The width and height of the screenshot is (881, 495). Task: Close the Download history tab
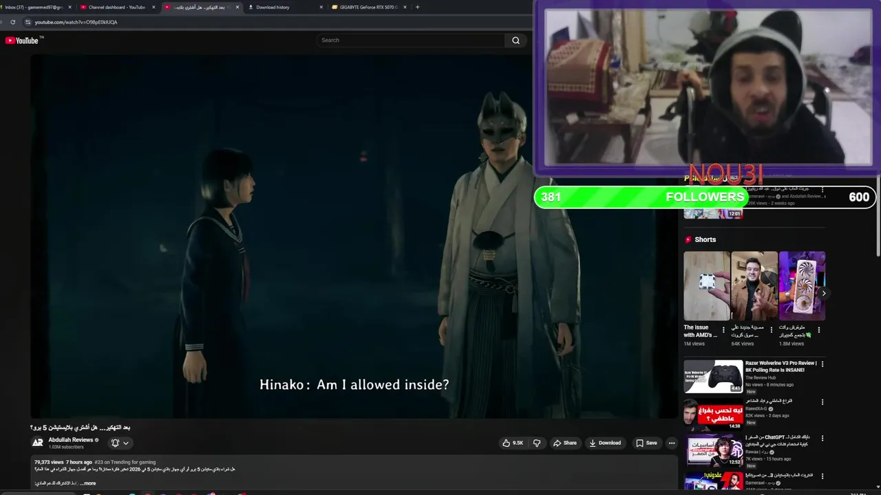[x=321, y=7]
